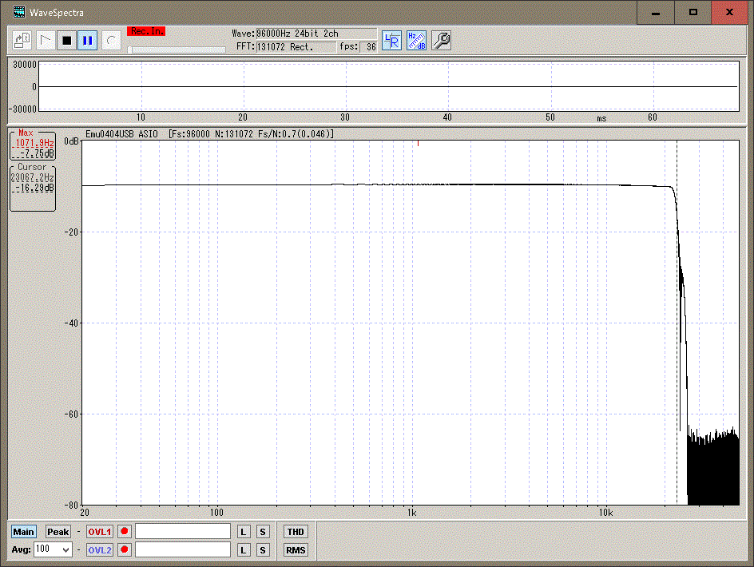Viewport: 754px width, 567px height.
Task: Stop recording with the stop button
Action: coord(67,41)
